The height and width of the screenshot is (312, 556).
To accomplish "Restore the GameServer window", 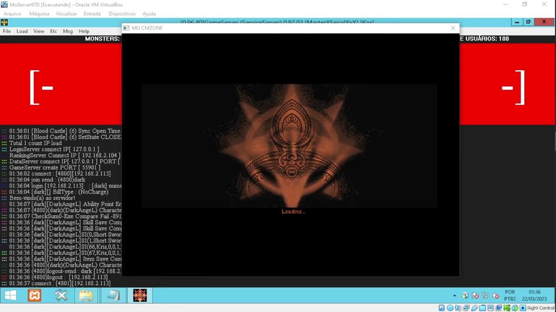I will tap(528, 22).
